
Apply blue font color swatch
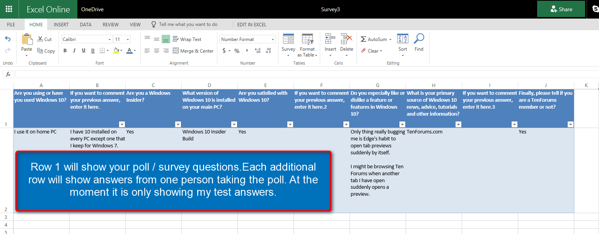(x=130, y=51)
